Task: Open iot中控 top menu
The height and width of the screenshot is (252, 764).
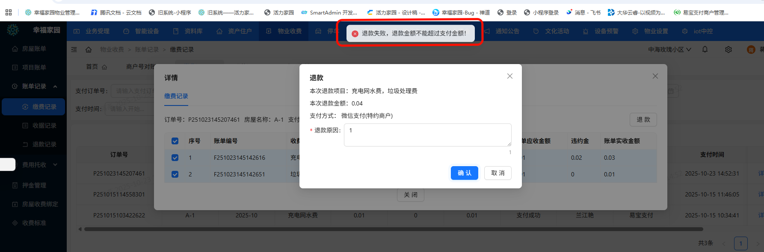Action: point(697,31)
